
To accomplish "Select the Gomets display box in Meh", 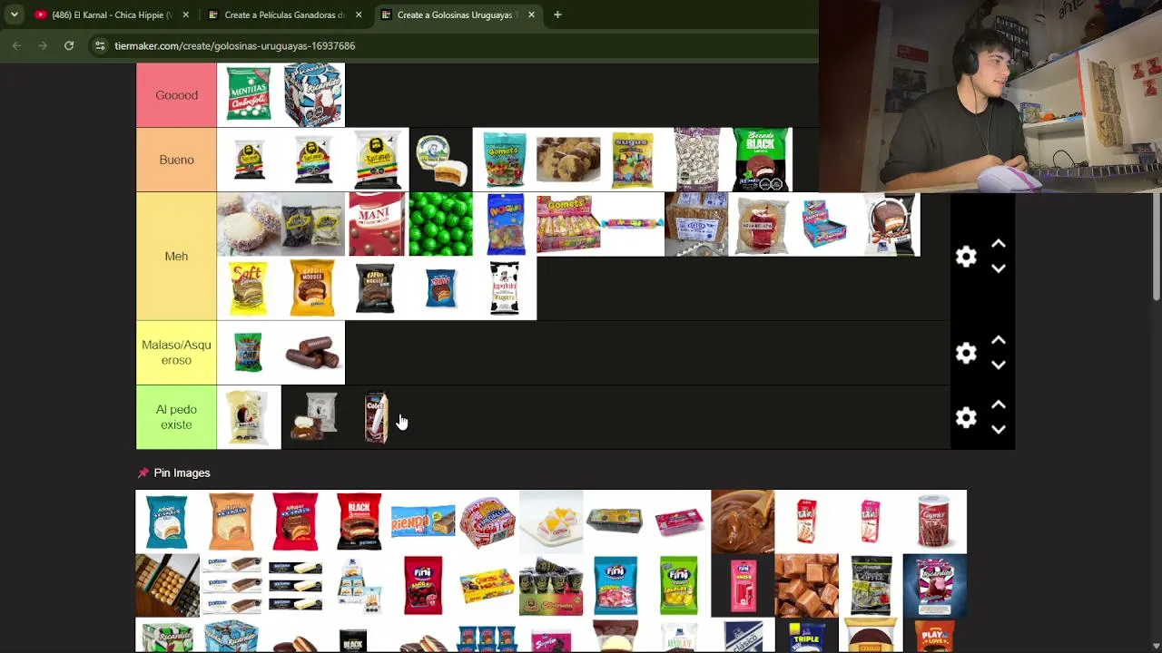I will (568, 224).
